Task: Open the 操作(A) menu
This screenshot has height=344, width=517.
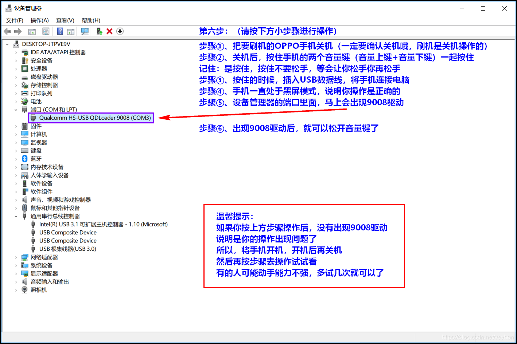Action: 40,20
